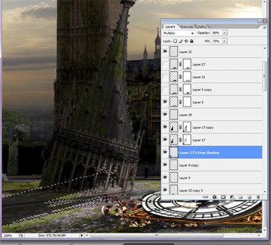Image resolution: width=271 pixels, height=245 pixels.
Task: Select Layer 23 copy 3 by its name
Action: (x=191, y=190)
